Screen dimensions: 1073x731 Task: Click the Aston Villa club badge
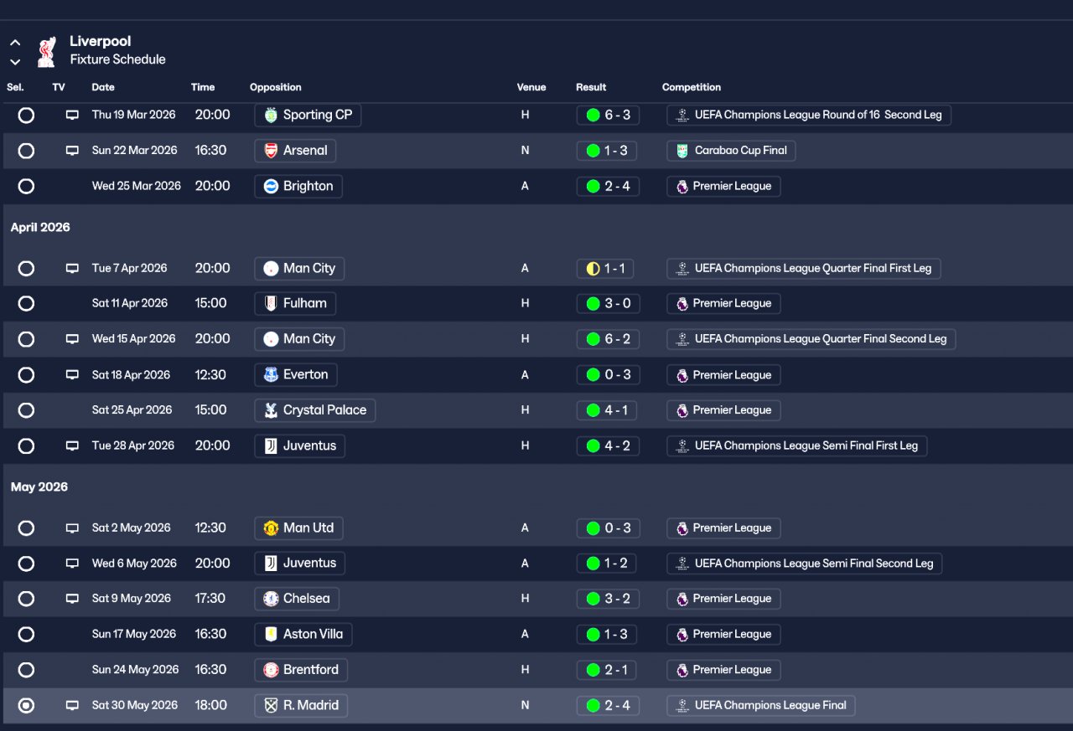pyautogui.click(x=271, y=634)
